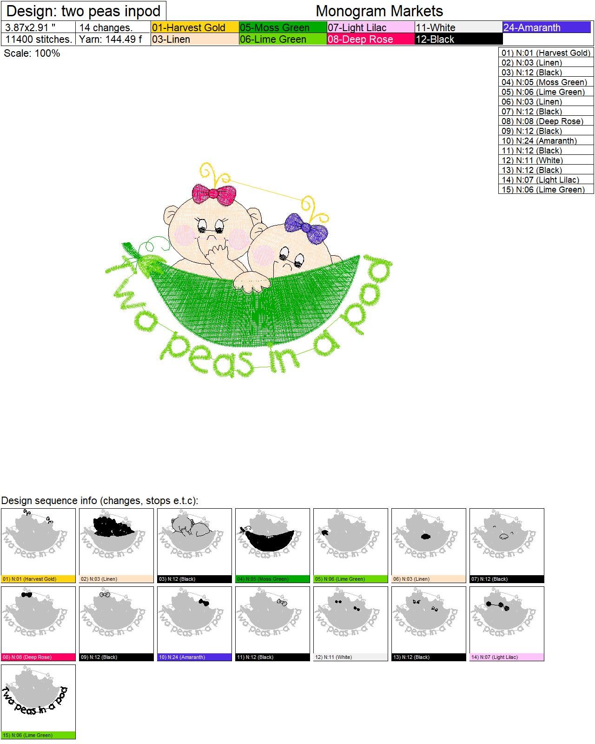Select sequence row 11) N:12 (Black)
Image resolution: width=595 pixels, height=744 pixels.
tap(546, 150)
